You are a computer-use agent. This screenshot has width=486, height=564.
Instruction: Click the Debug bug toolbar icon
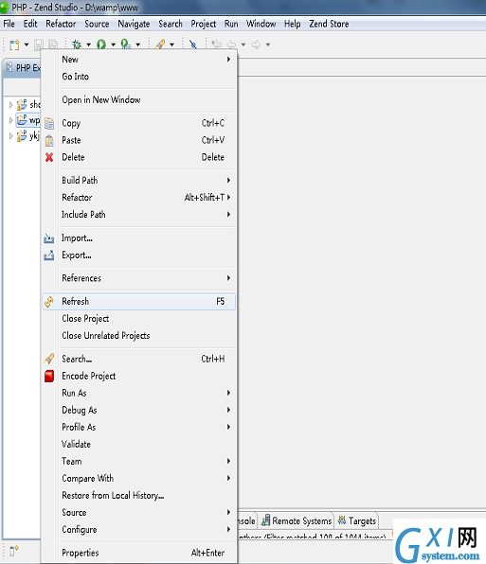(77, 44)
